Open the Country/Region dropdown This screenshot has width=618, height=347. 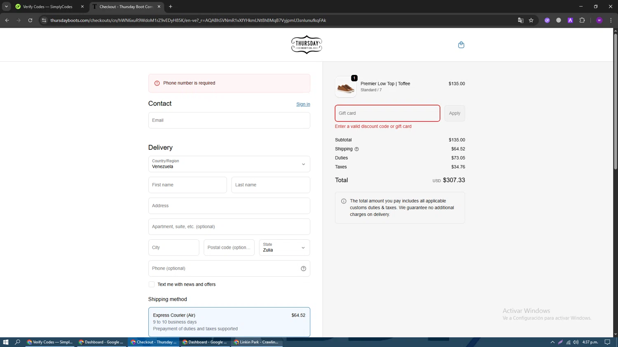coord(229,164)
